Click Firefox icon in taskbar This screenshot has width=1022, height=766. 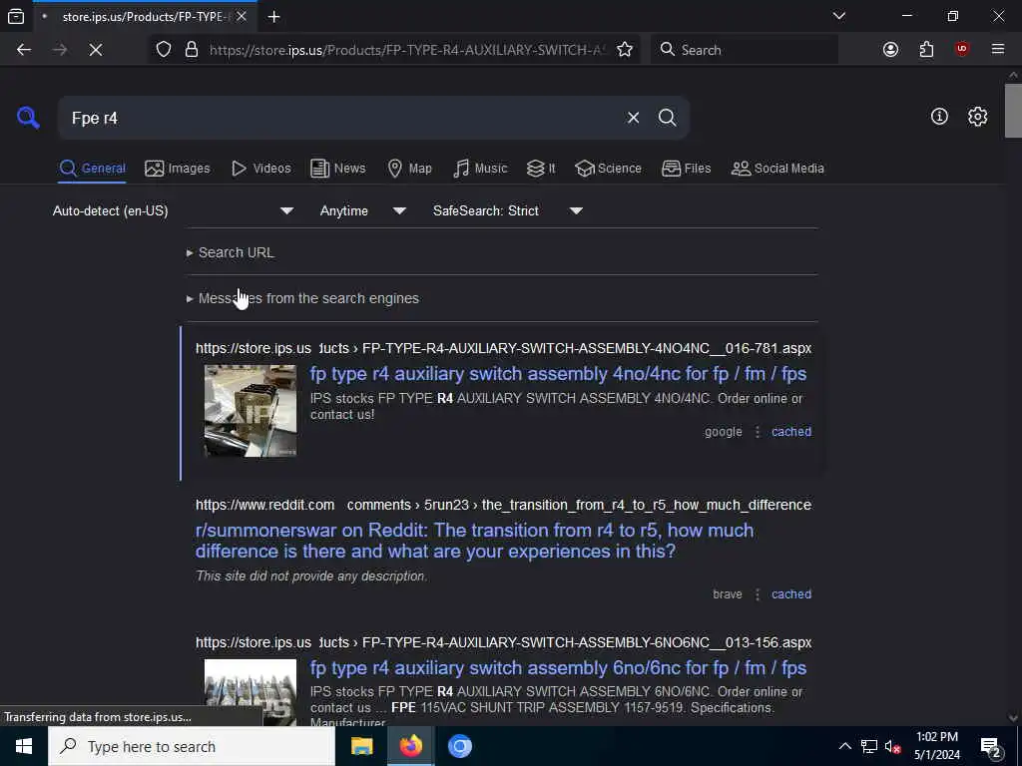tap(410, 746)
